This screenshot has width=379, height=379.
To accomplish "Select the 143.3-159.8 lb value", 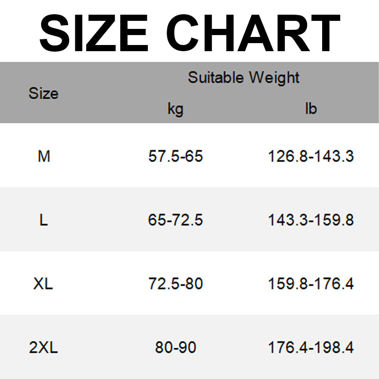I will 311,220.
